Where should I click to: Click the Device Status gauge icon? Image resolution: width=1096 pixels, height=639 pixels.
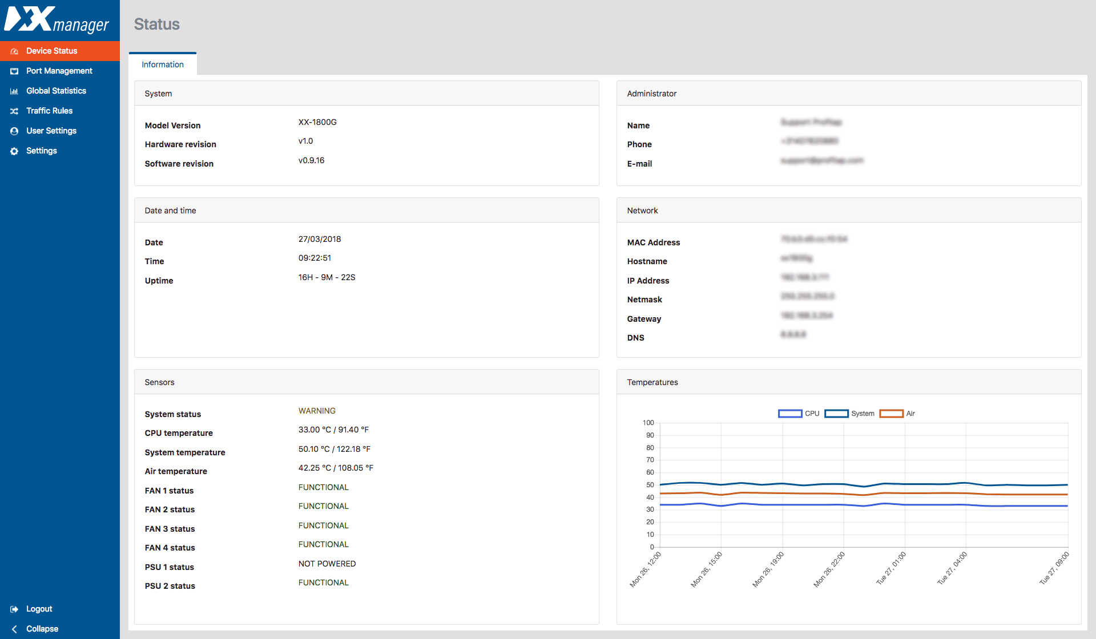14,51
